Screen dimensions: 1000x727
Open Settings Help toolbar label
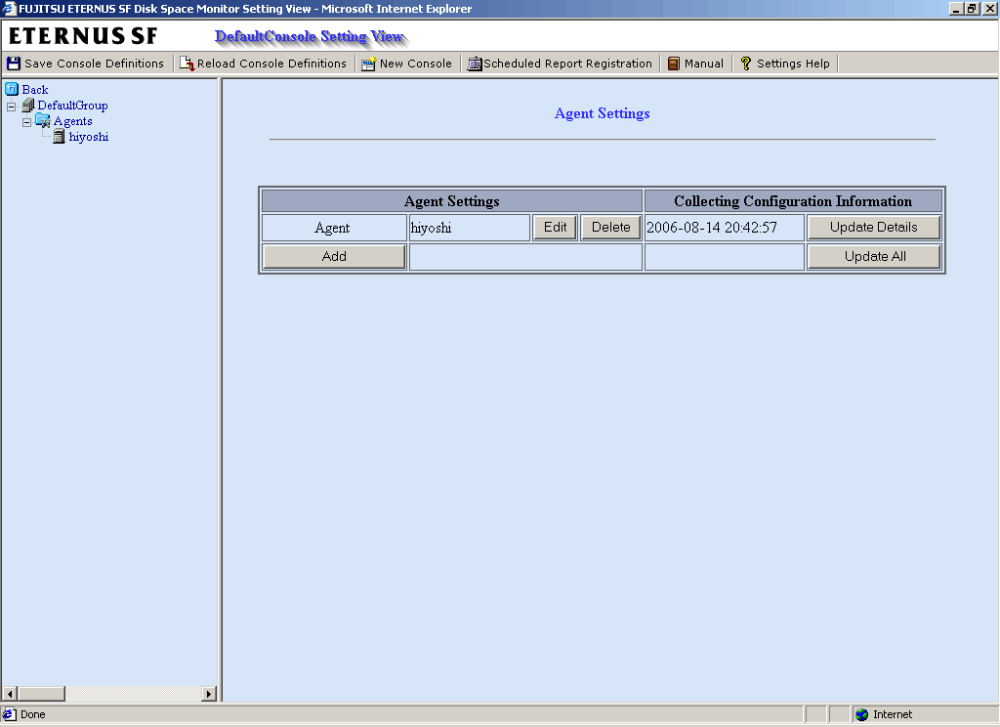point(793,64)
